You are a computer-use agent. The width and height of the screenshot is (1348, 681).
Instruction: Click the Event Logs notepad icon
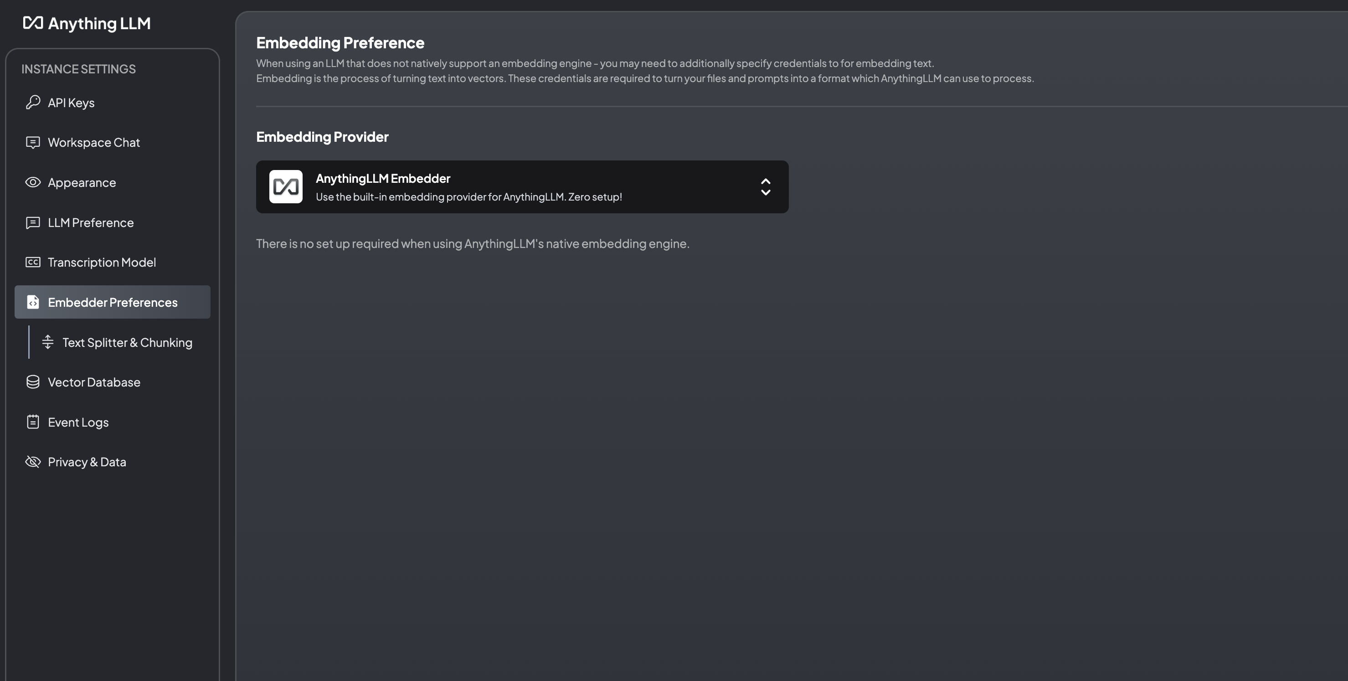tap(33, 422)
